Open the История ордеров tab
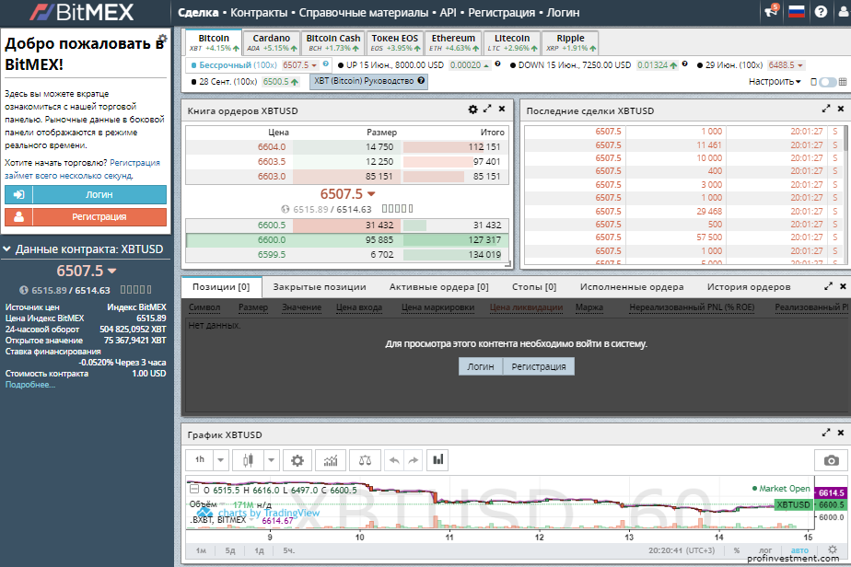Viewport: 851px width, 567px height. point(749,287)
